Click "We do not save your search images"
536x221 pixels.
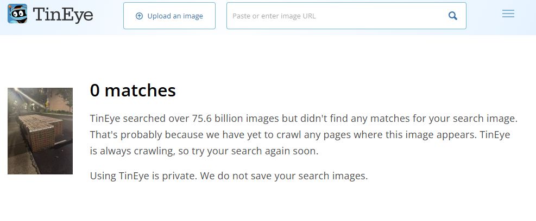[x=283, y=175]
